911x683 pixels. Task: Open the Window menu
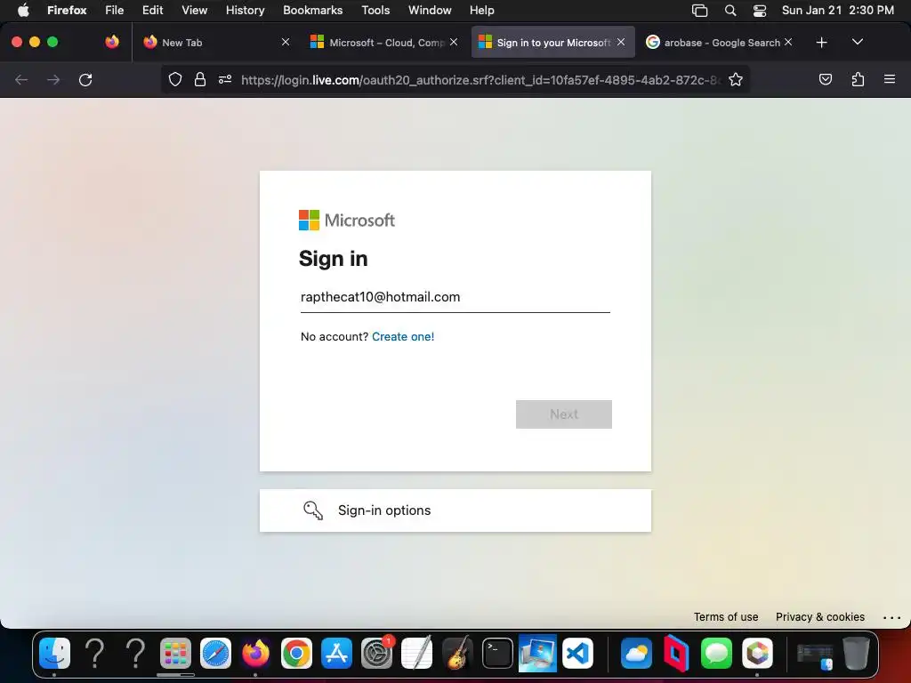point(430,11)
